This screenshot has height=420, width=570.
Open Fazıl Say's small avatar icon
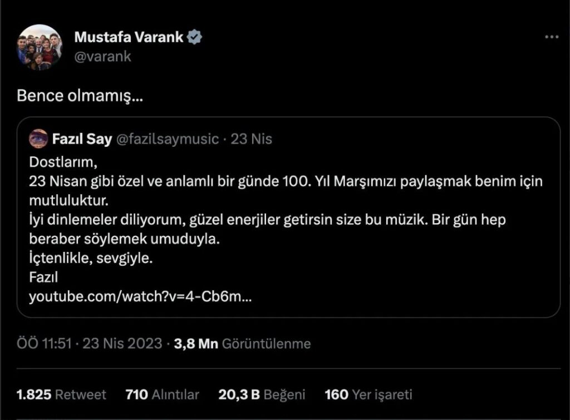tap(38, 139)
